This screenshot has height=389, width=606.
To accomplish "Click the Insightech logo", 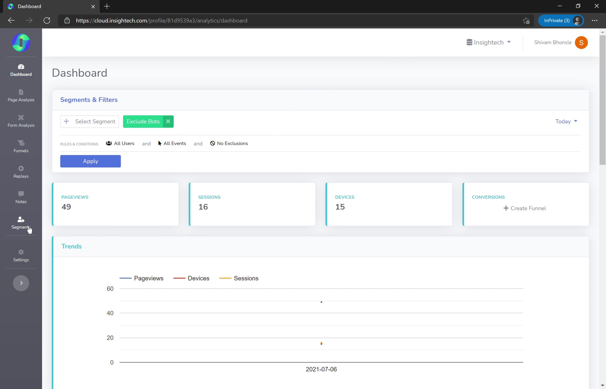I will 21,42.
